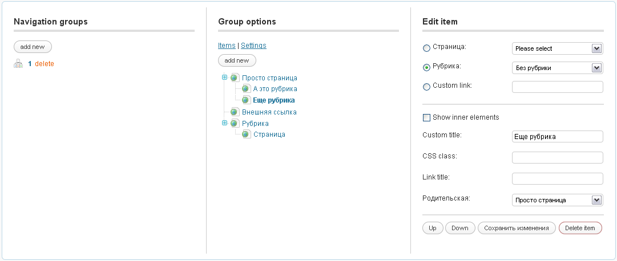Image resolution: width=617 pixels, height=261 pixels.
Task: Click the Delete item button
Action: click(x=580, y=228)
